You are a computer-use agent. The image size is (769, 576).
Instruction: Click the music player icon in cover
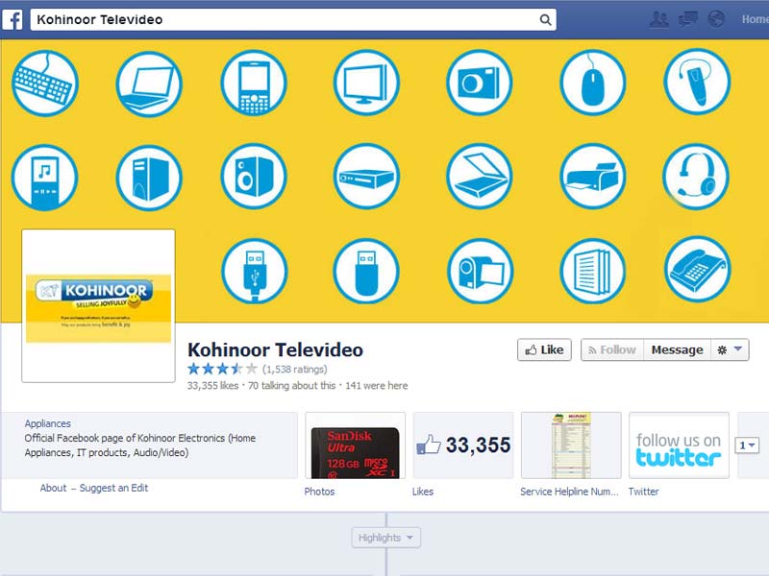(x=44, y=178)
